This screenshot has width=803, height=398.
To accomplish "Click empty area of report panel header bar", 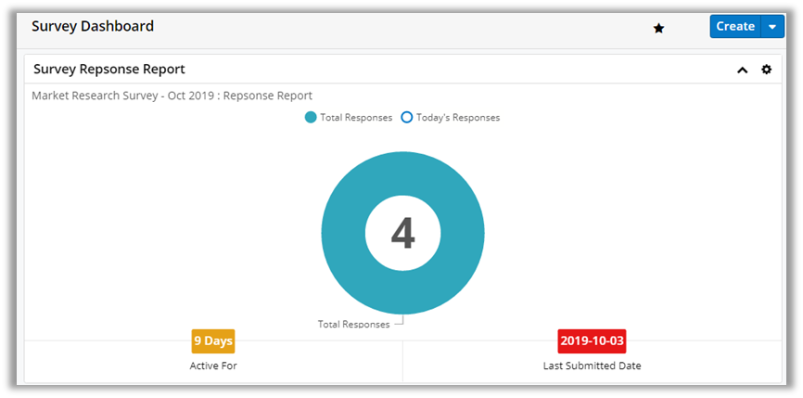I will coord(464,70).
